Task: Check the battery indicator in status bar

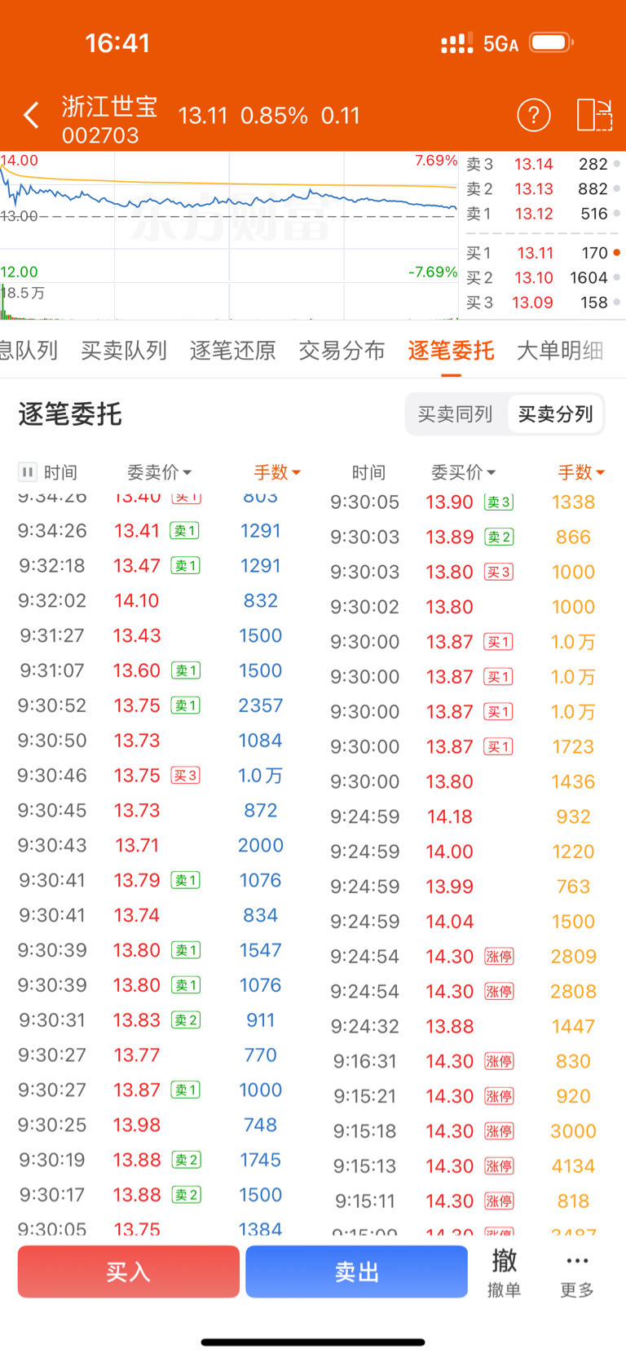Action: 551,42
